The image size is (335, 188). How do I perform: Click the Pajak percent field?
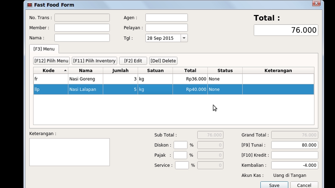tap(180, 155)
